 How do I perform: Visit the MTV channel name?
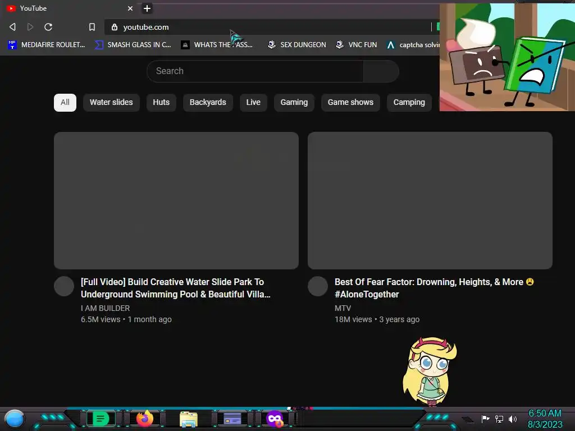point(343,308)
